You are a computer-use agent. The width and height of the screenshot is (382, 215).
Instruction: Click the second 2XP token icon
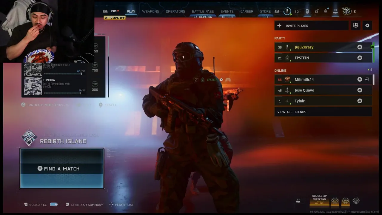pos(346,201)
